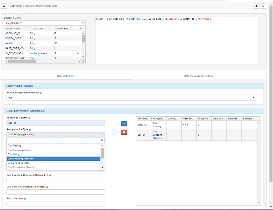This screenshot has width=273, height=210.
Task: Click the Number (Integer) data type cell
Action: click(x=40, y=53)
